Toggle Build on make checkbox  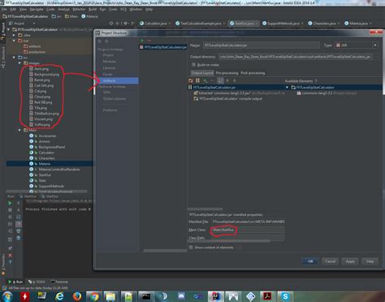pyautogui.click(x=193, y=65)
